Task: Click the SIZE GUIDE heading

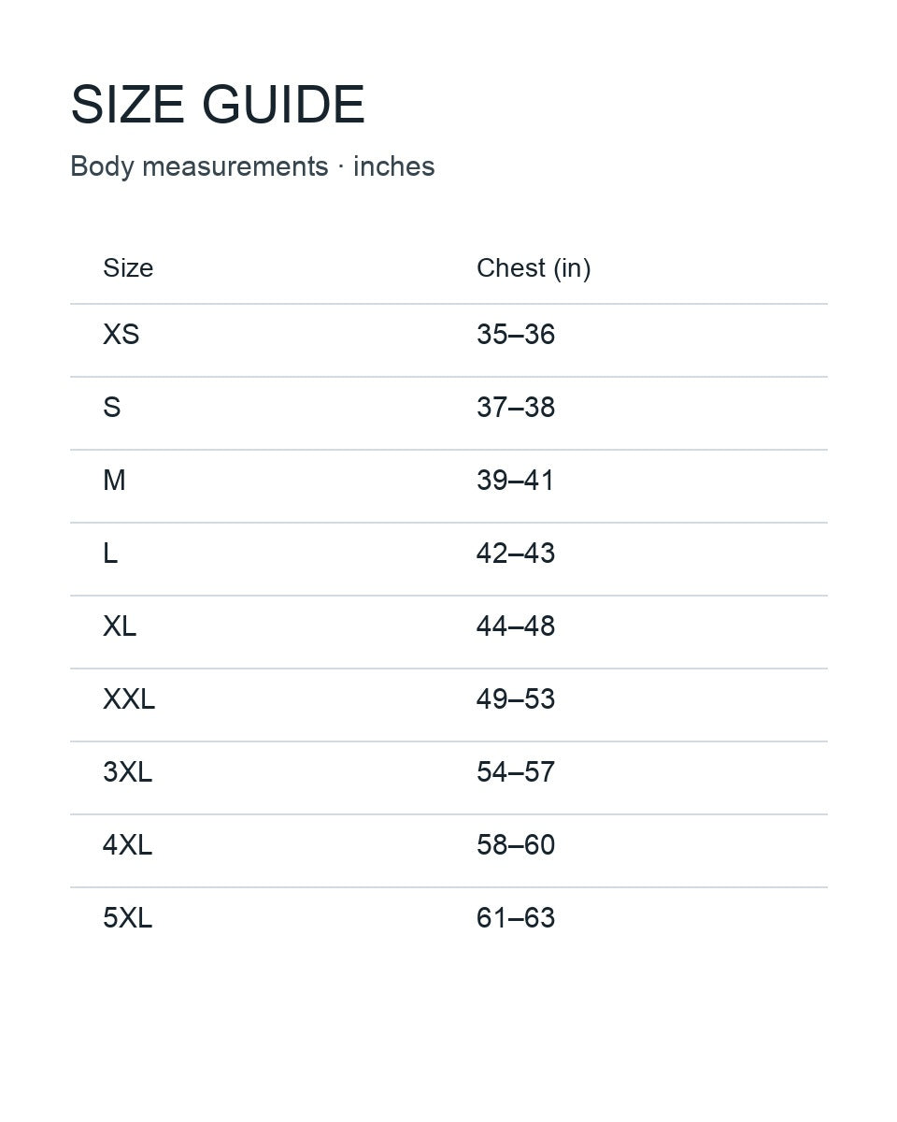Action: pos(218,104)
